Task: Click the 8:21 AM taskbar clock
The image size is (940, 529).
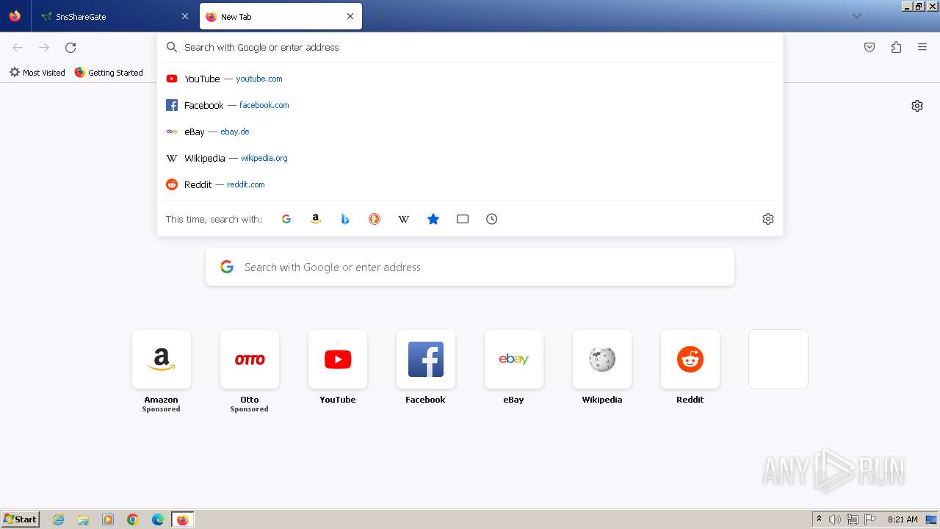Action: [x=903, y=519]
